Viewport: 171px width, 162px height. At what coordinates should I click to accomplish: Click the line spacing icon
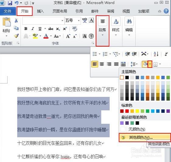pos(133,64)
